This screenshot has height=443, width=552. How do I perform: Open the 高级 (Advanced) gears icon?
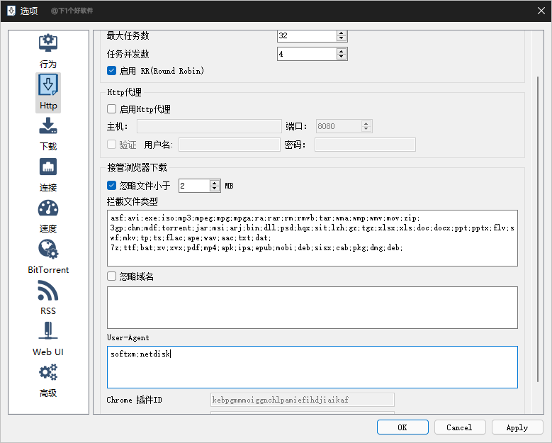pos(48,372)
